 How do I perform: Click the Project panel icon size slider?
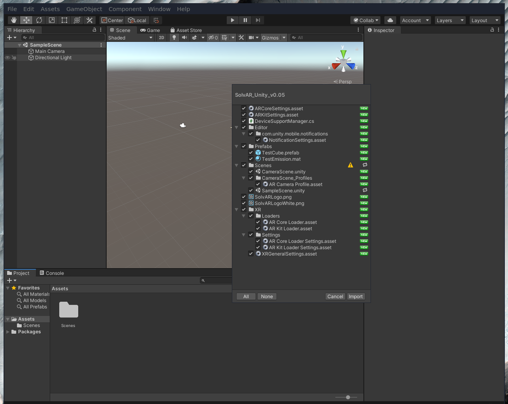[x=346, y=397]
